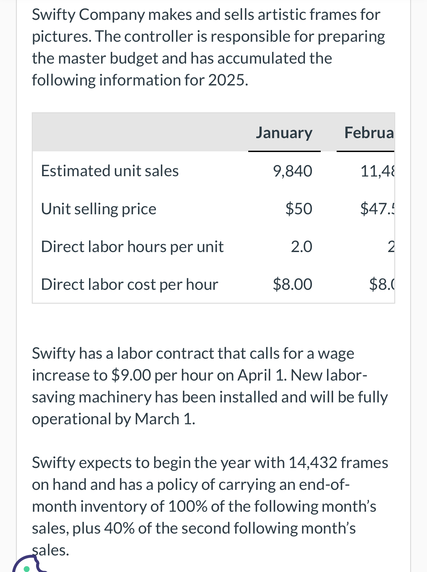427x572 pixels.
Task: Select the January column header
Action: pos(284,133)
